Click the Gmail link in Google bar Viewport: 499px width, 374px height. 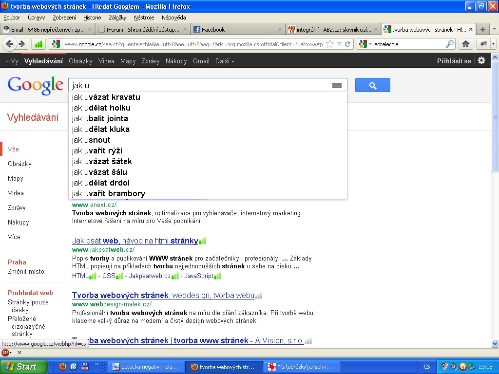(201, 61)
